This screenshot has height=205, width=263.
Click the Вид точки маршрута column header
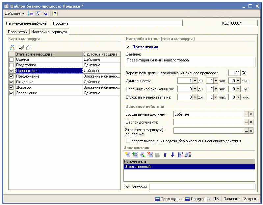(x=102, y=54)
